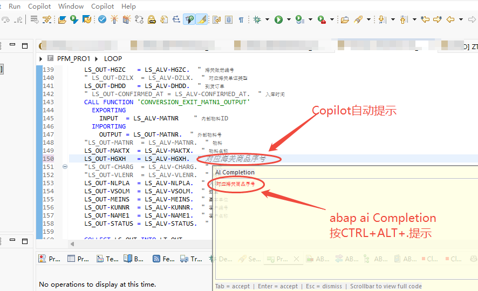Open the Transport Organizer tab
478x291 pixels.
point(191,259)
